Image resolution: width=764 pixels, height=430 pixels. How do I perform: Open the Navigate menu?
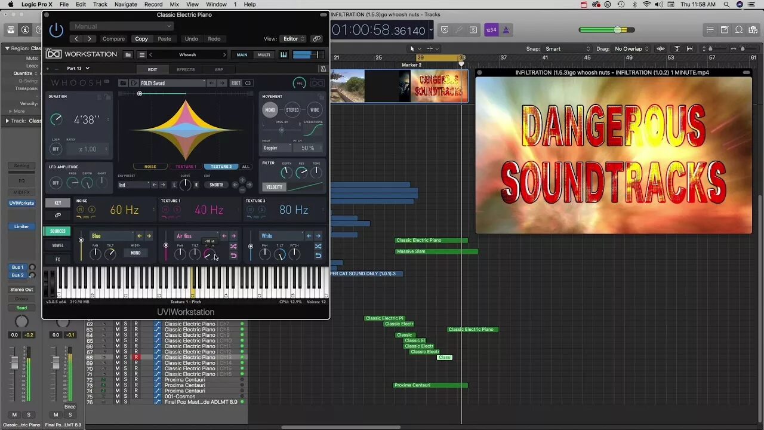[125, 4]
